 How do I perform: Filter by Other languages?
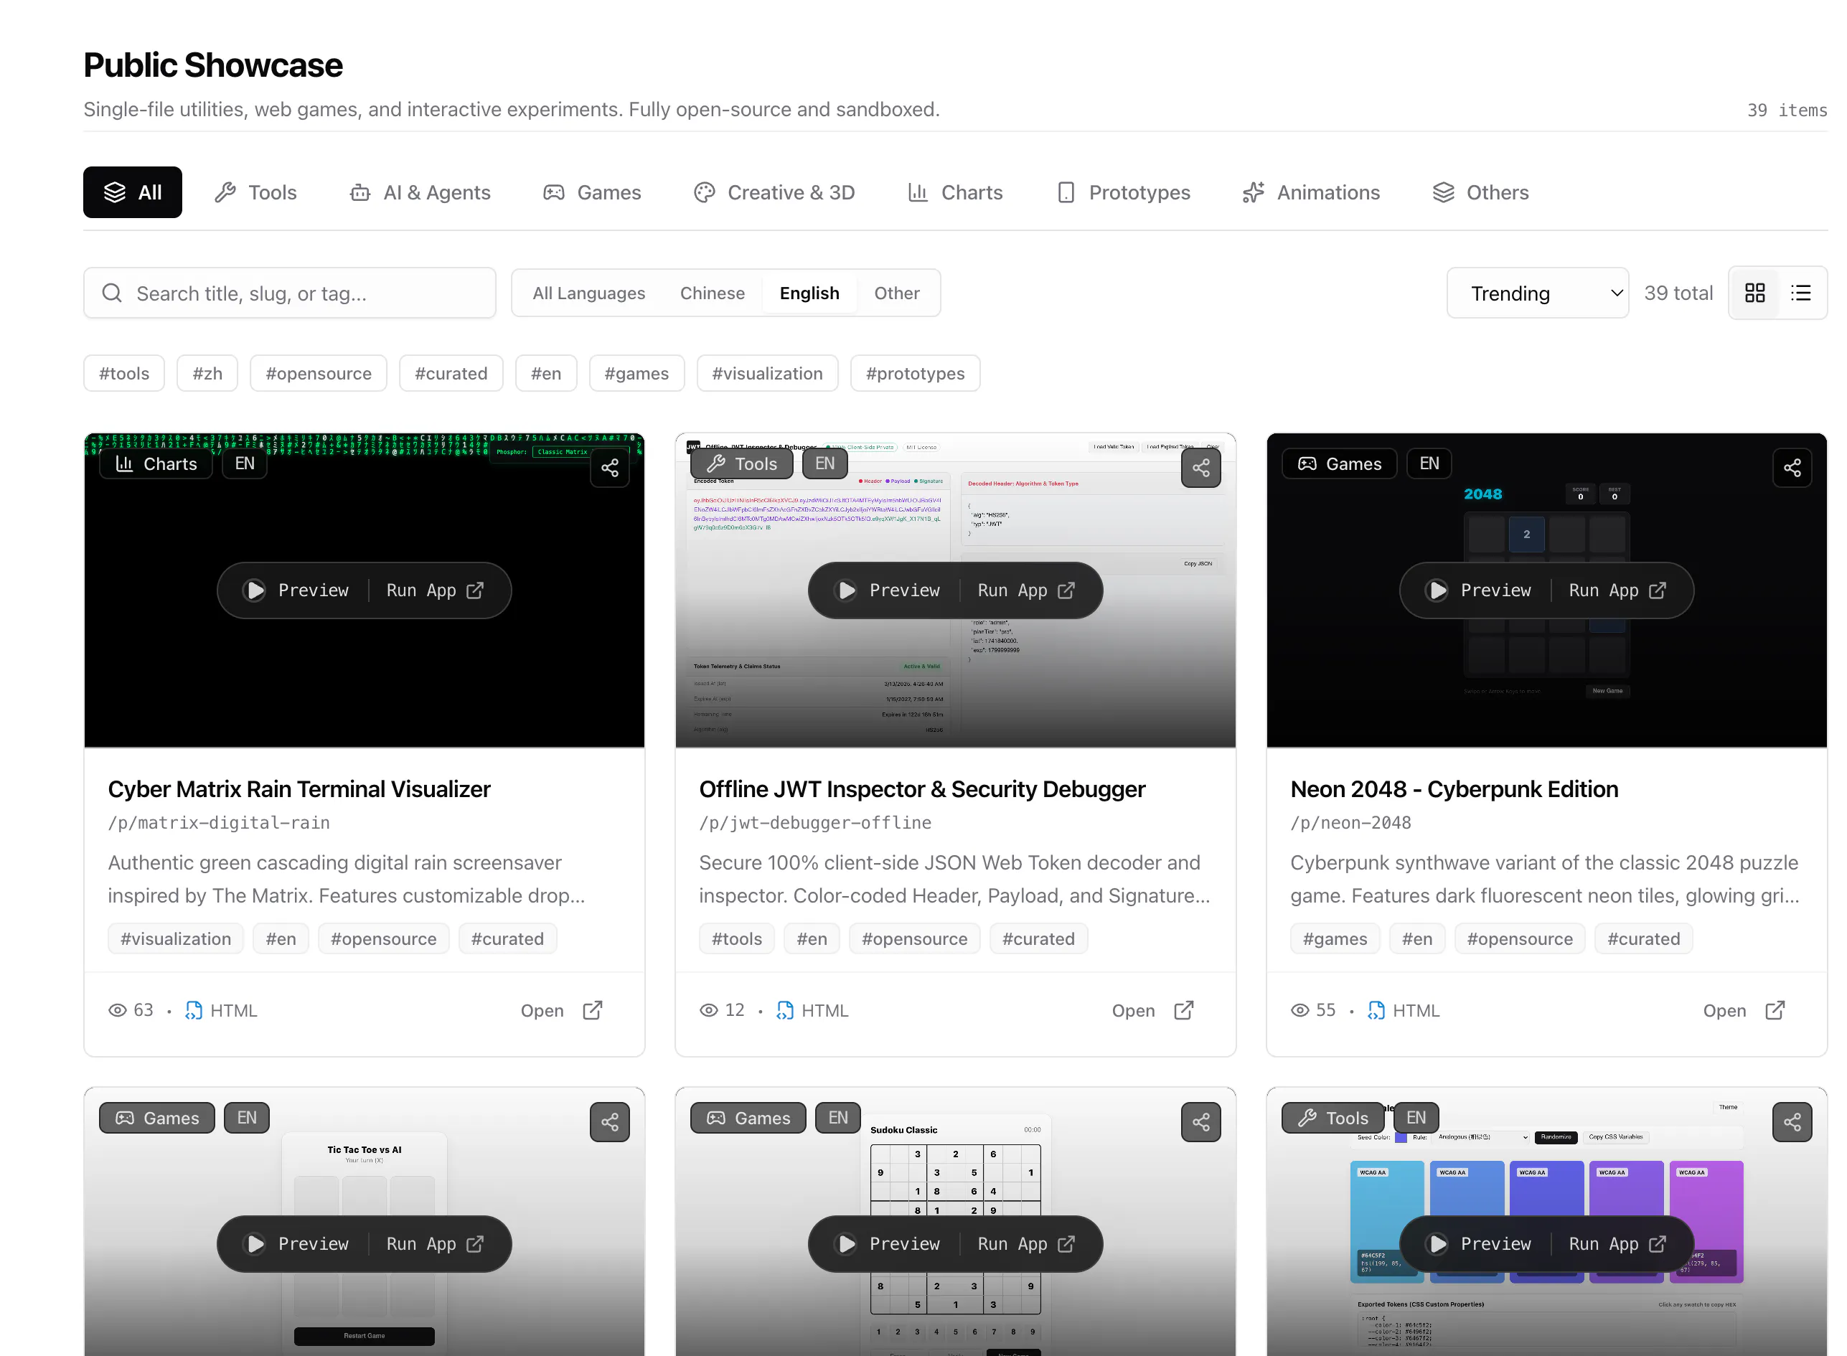coord(896,293)
